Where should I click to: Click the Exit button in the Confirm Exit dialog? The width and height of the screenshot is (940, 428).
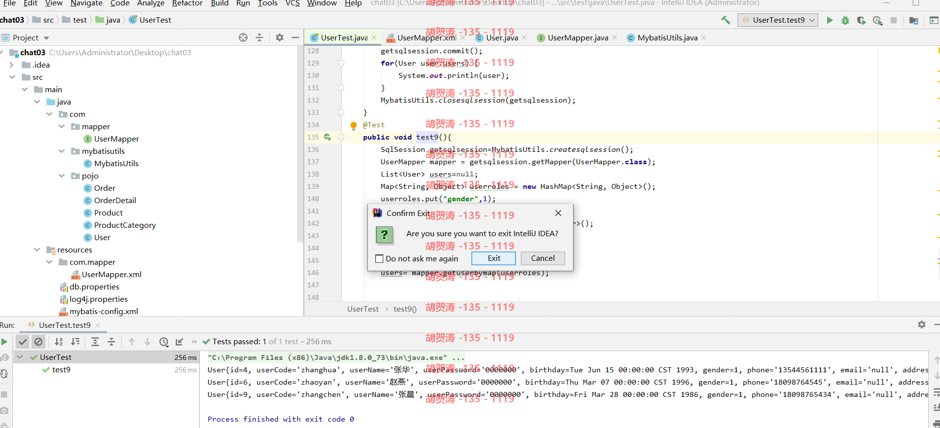(494, 258)
